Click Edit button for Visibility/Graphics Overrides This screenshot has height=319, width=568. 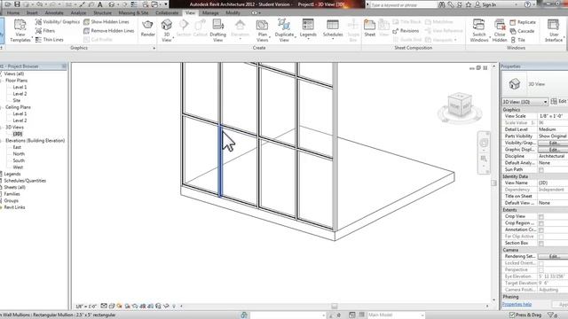tap(553, 143)
